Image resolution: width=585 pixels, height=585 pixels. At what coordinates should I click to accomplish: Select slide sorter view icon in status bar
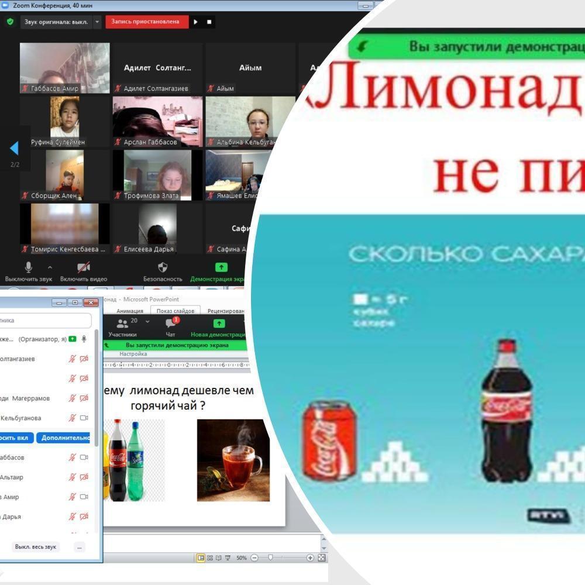pyautogui.click(x=210, y=558)
